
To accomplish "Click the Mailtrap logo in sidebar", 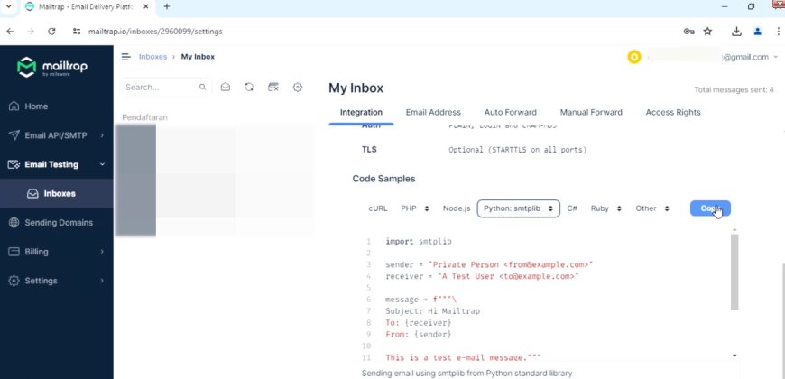I will click(x=52, y=67).
